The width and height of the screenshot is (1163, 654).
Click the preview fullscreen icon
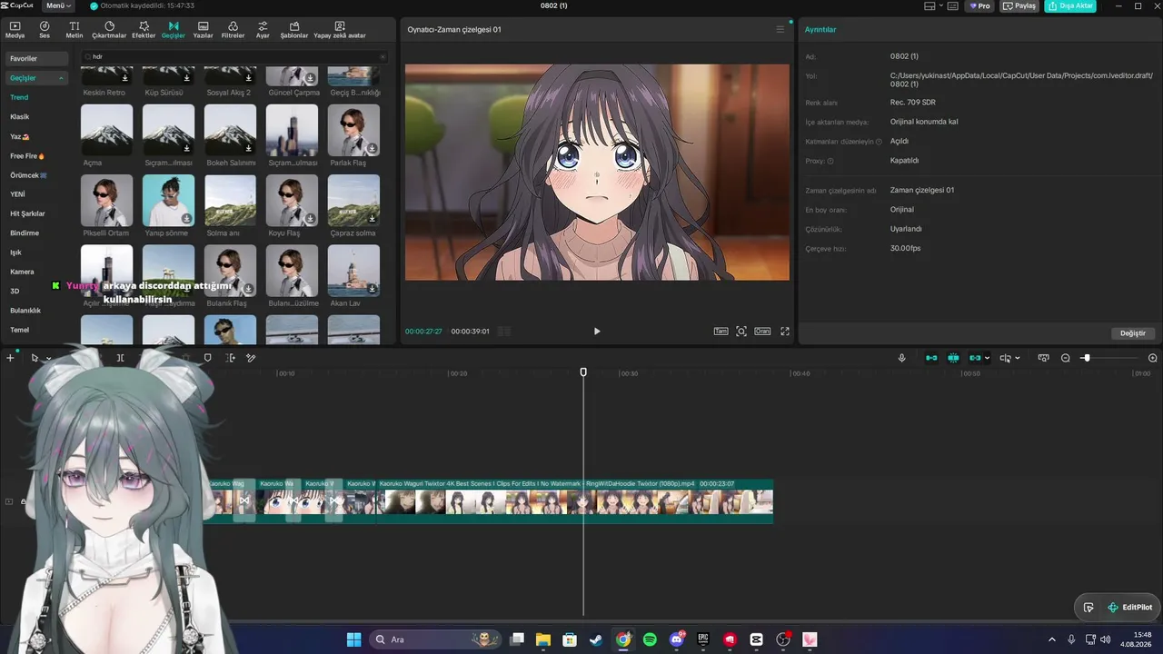point(785,332)
